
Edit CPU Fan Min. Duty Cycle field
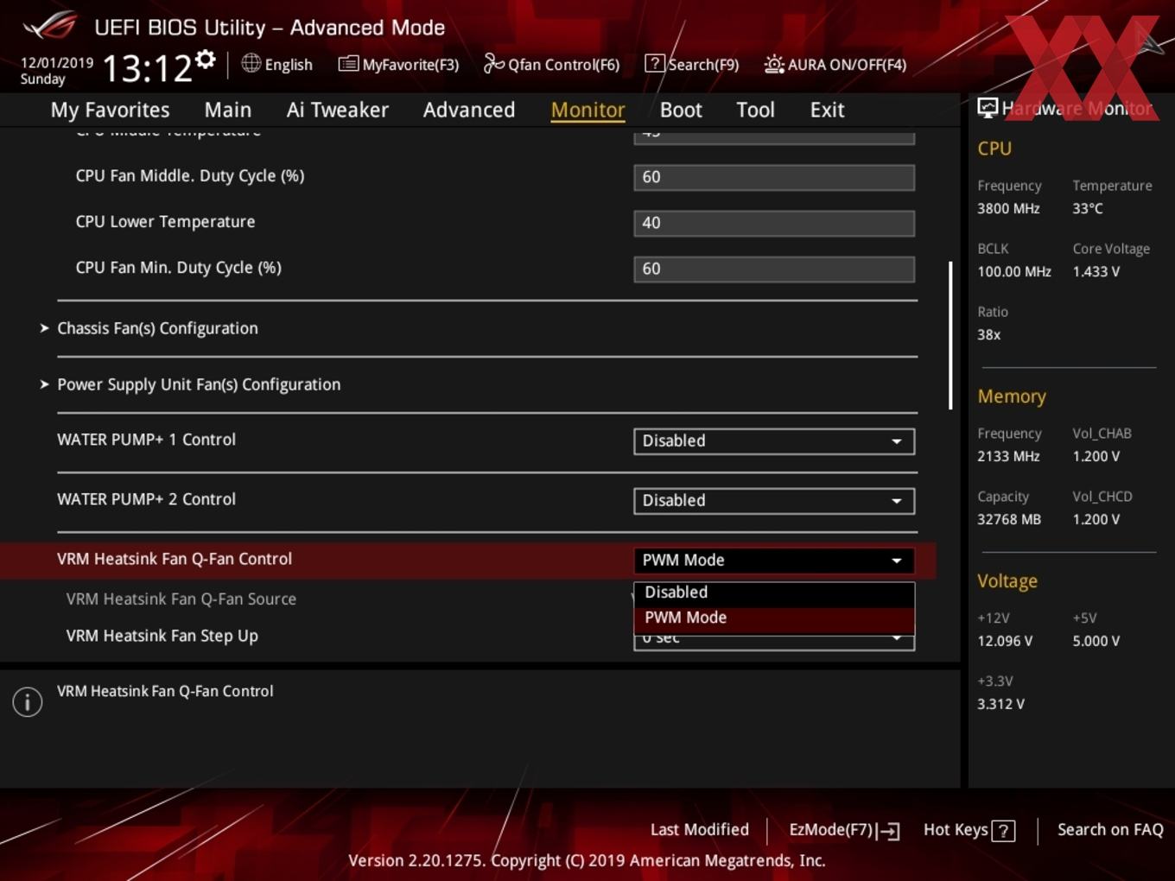774,269
